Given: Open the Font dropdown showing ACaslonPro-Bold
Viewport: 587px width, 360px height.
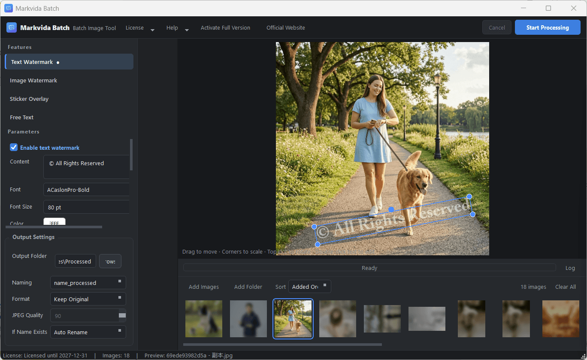Looking at the screenshot, I should click(86, 190).
